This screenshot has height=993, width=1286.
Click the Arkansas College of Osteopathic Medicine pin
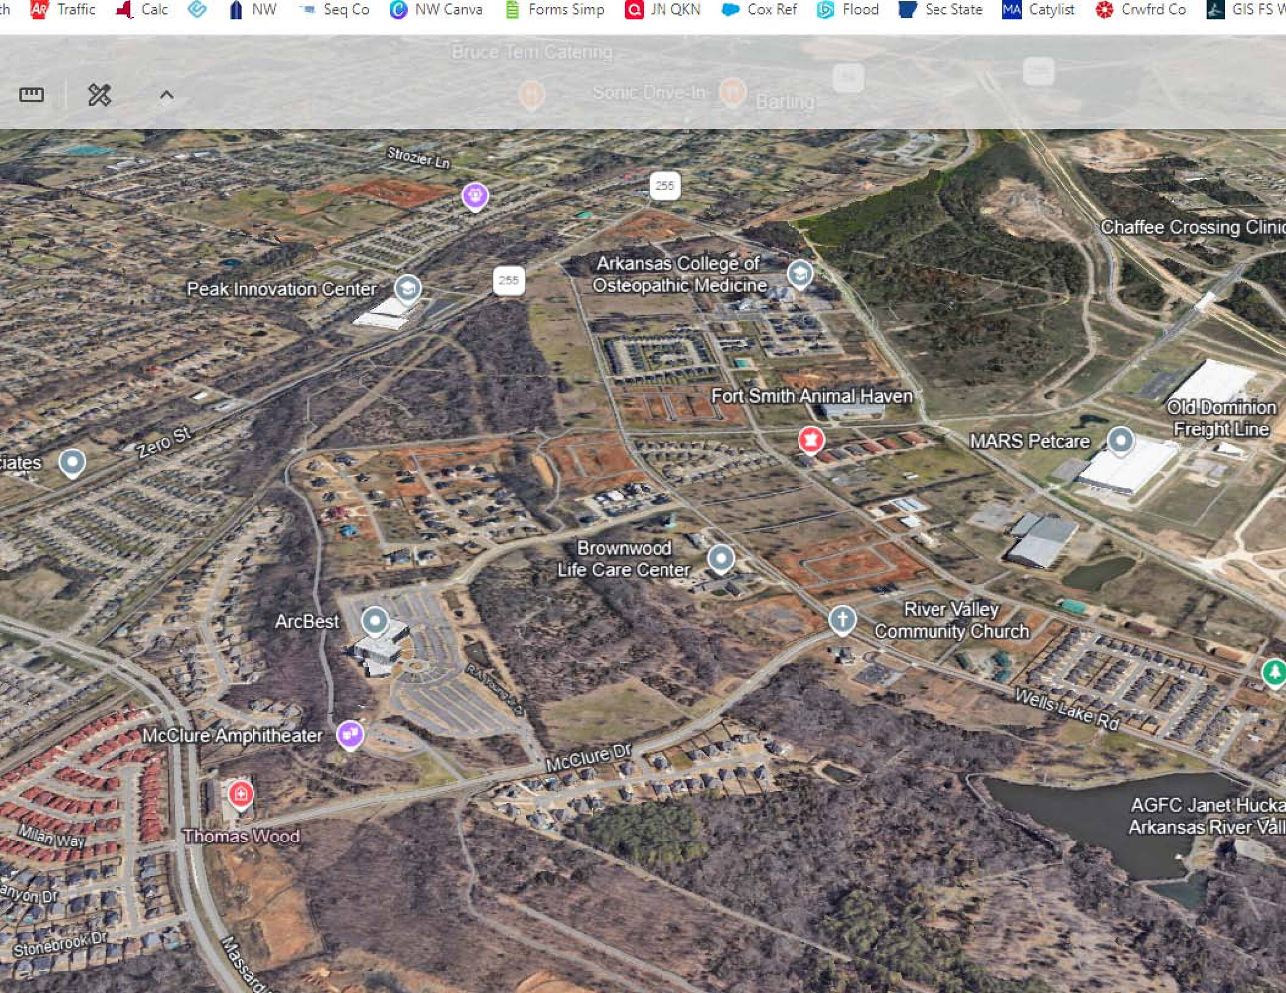(800, 274)
